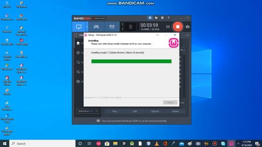Select Bandicam desktop shortcut
Image resolution: width=262 pixels, height=147 pixels.
tap(21, 17)
